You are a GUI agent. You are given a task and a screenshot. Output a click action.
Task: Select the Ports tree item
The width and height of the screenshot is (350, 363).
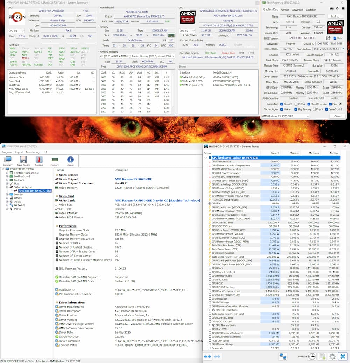pos(17,209)
